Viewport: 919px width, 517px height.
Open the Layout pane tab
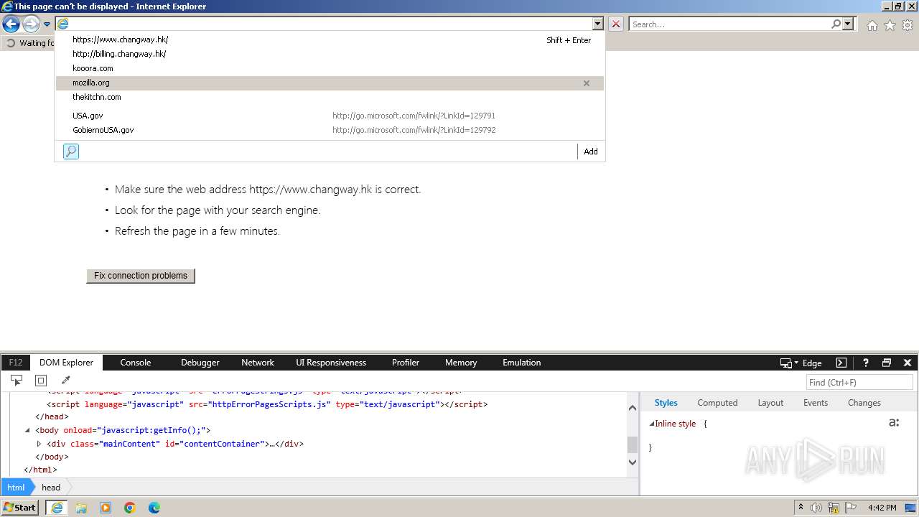770,403
